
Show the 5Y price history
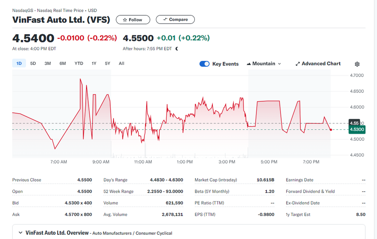(x=108, y=64)
